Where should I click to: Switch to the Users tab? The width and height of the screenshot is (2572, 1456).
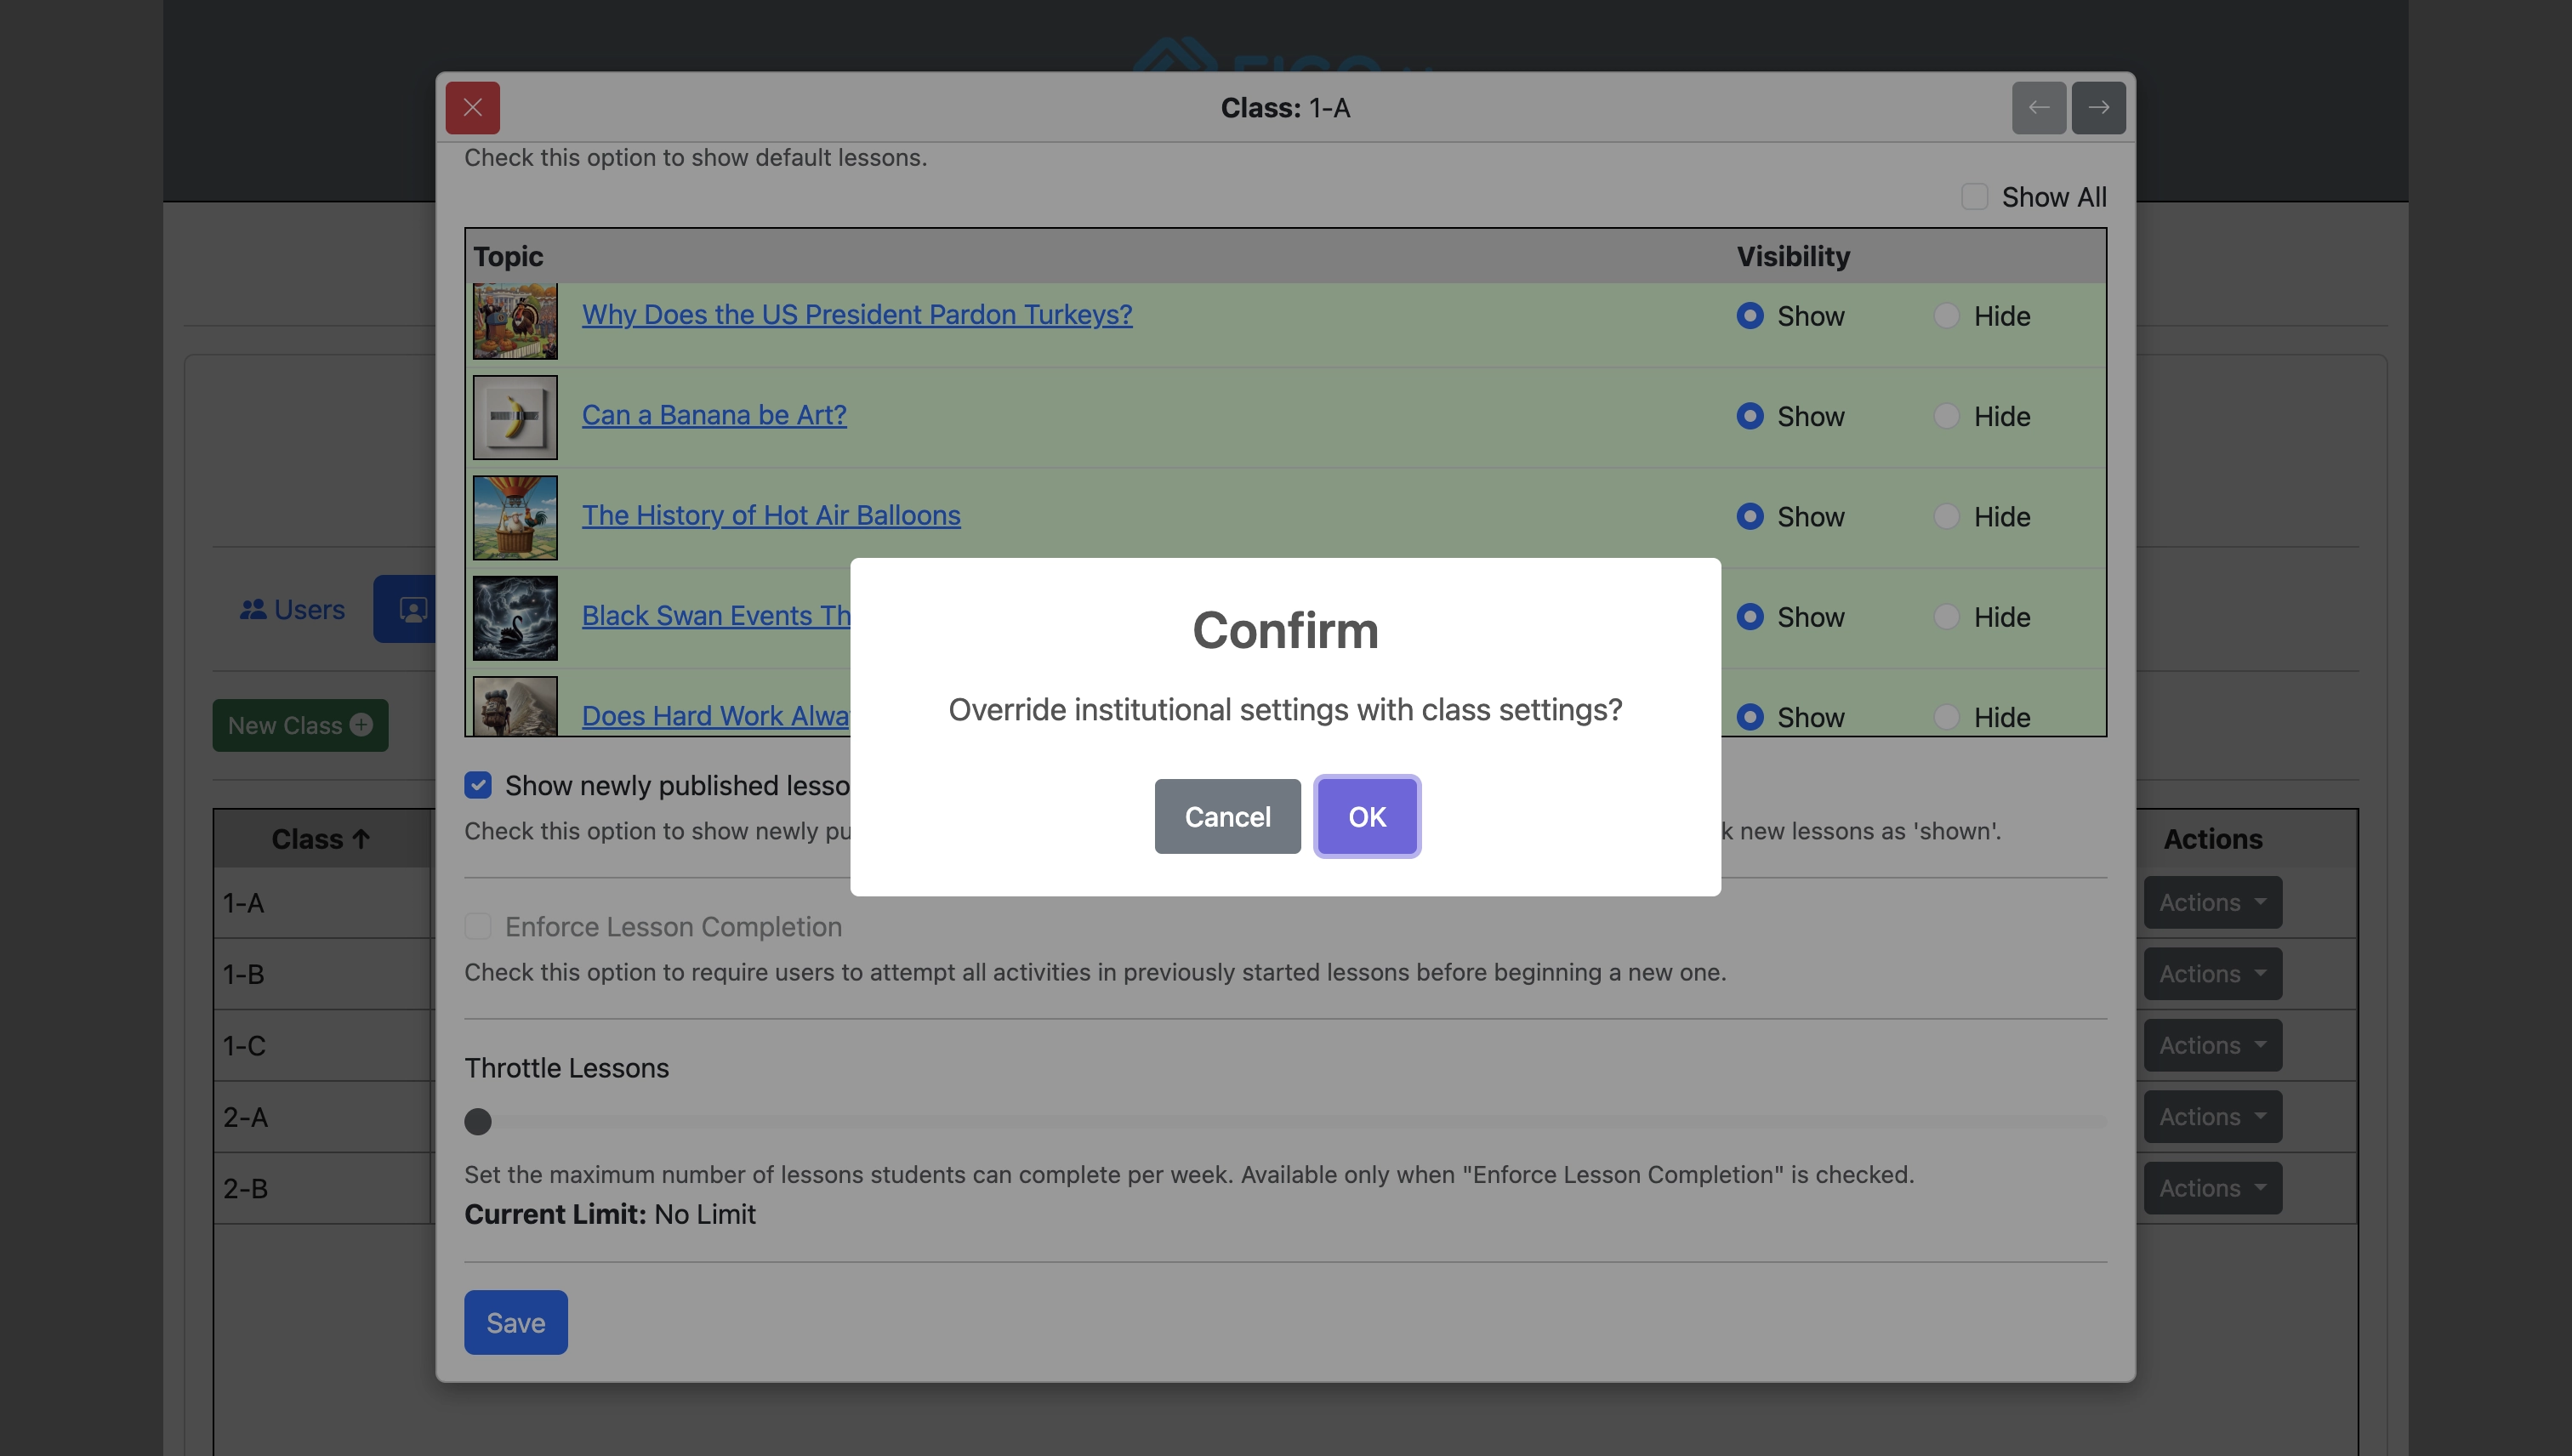[292, 609]
